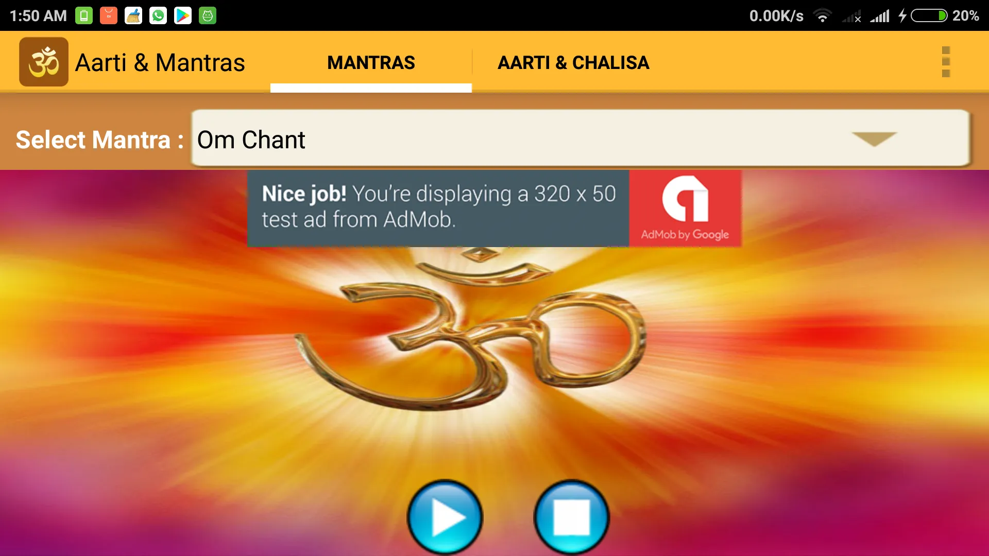Viewport: 989px width, 556px height.
Task: Switch to AARTI & CHALISA tab
Action: coord(573,62)
